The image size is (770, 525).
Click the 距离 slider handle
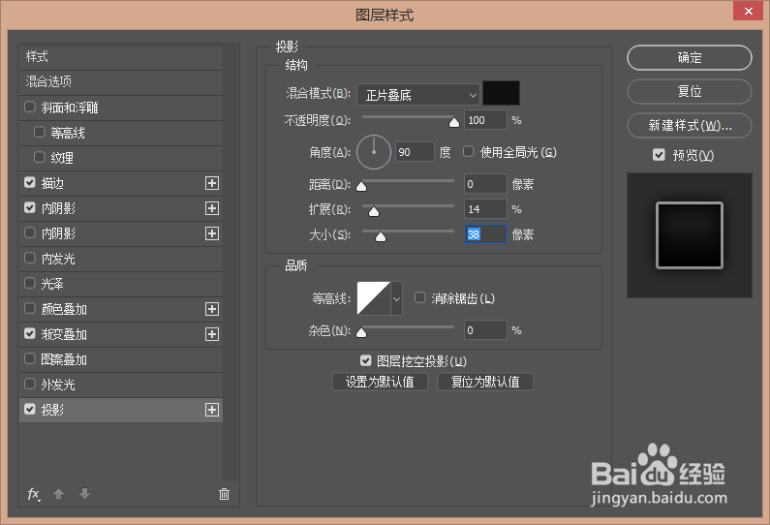click(361, 186)
